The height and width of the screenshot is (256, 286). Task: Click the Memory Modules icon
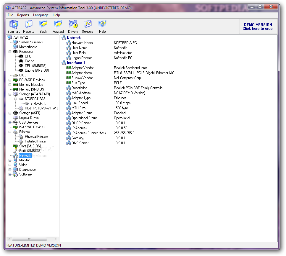pyautogui.click(x=15, y=85)
